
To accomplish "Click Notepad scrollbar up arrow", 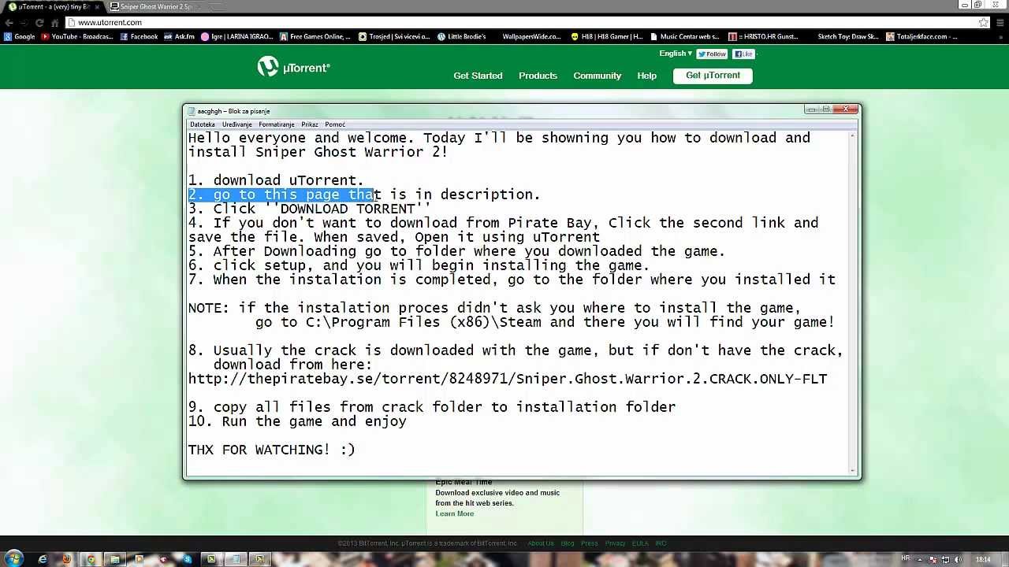I will [x=853, y=137].
